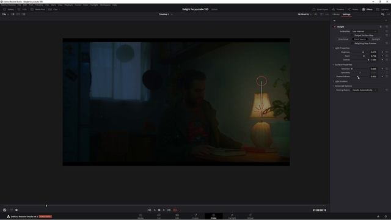The height and width of the screenshot is (220, 391).
Task: Open the viewer timecode display dropdown
Action: 304,15
